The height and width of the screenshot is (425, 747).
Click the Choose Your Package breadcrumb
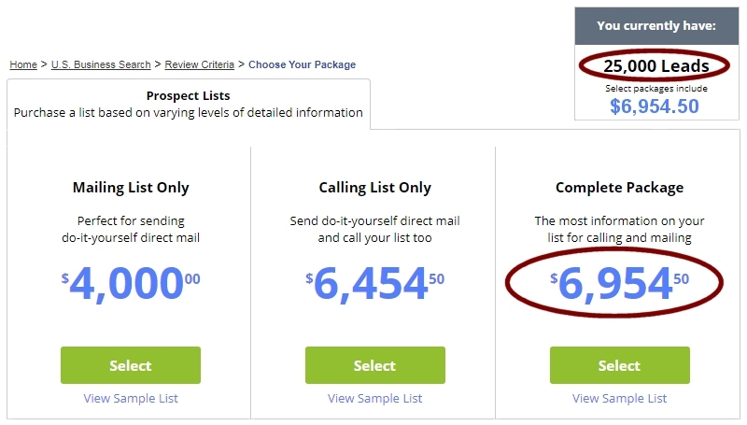(303, 65)
